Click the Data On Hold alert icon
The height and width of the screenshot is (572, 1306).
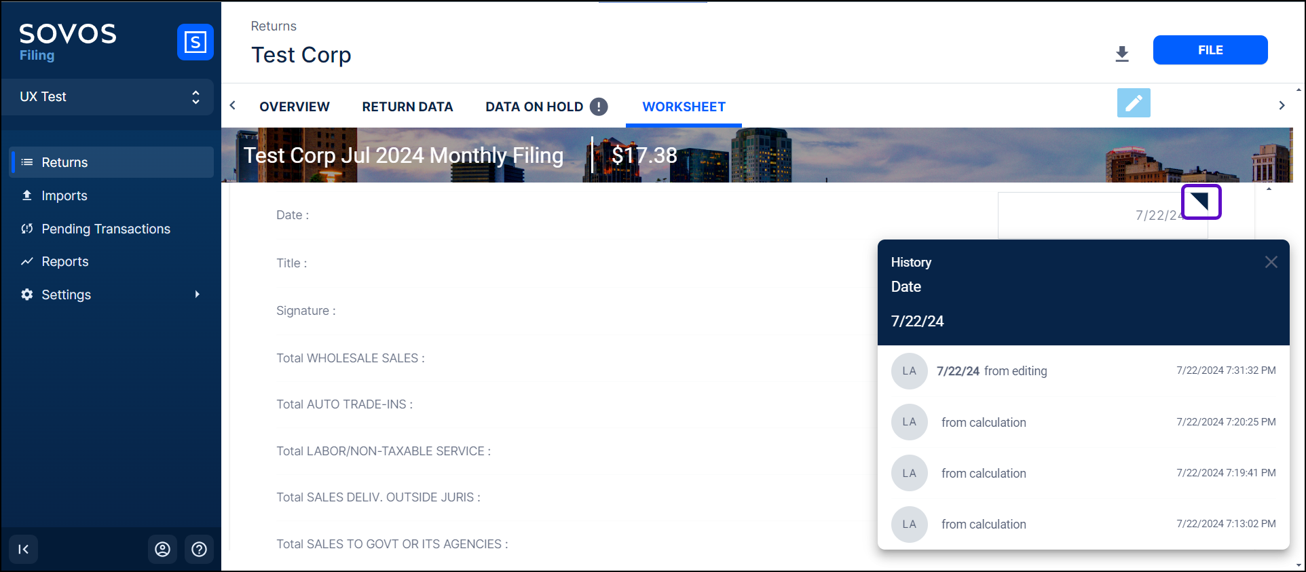(599, 107)
